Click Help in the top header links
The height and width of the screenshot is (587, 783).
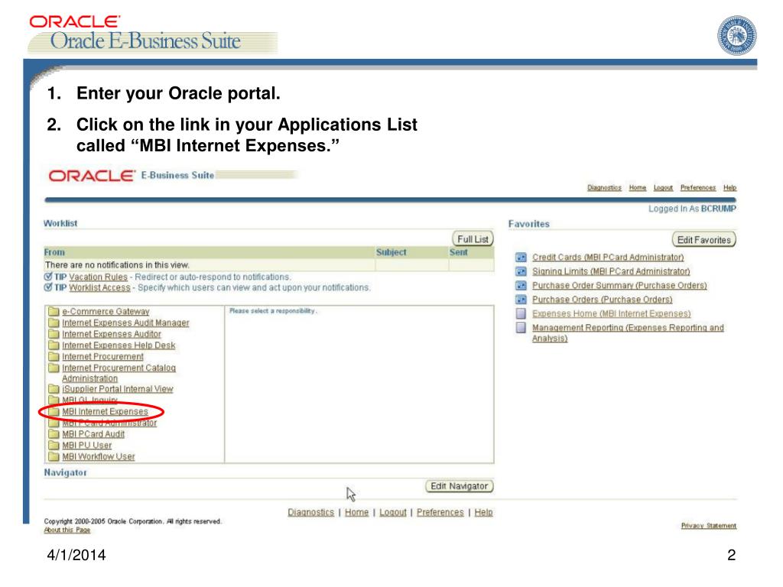729,188
